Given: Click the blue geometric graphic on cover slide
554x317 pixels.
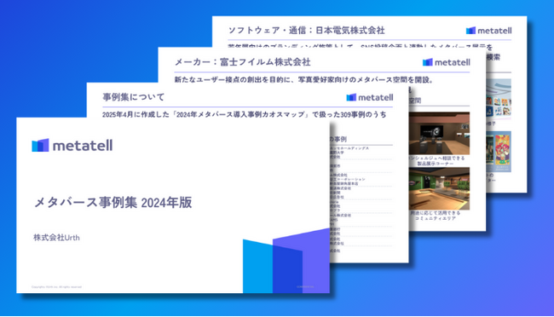Looking at the screenshot, I should click(286, 261).
